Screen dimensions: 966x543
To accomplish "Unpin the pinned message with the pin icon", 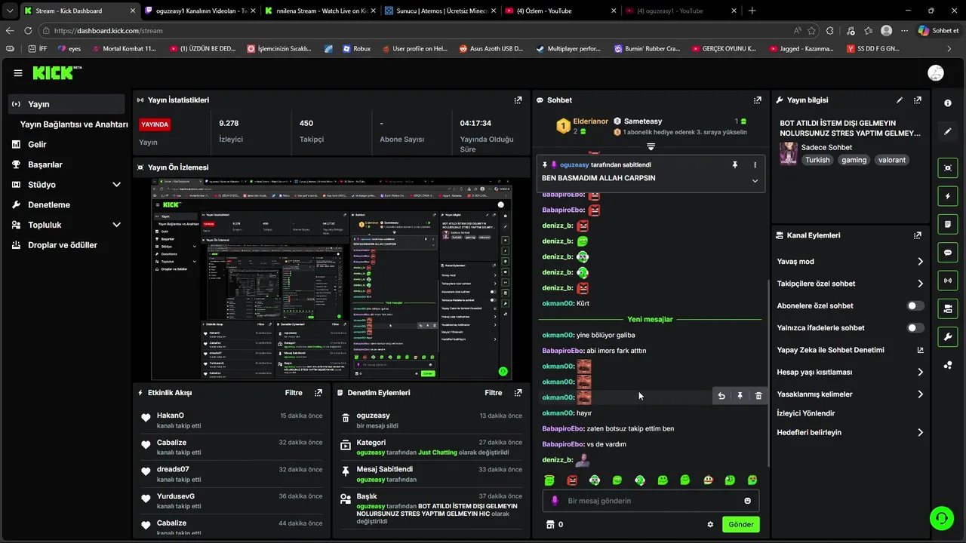I will pyautogui.click(x=734, y=164).
